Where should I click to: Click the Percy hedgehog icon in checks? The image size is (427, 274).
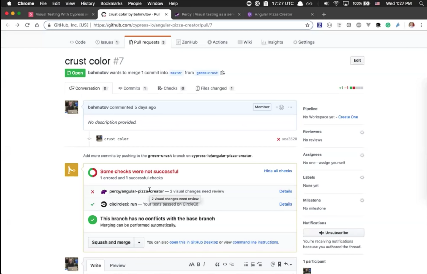pyautogui.click(x=104, y=192)
